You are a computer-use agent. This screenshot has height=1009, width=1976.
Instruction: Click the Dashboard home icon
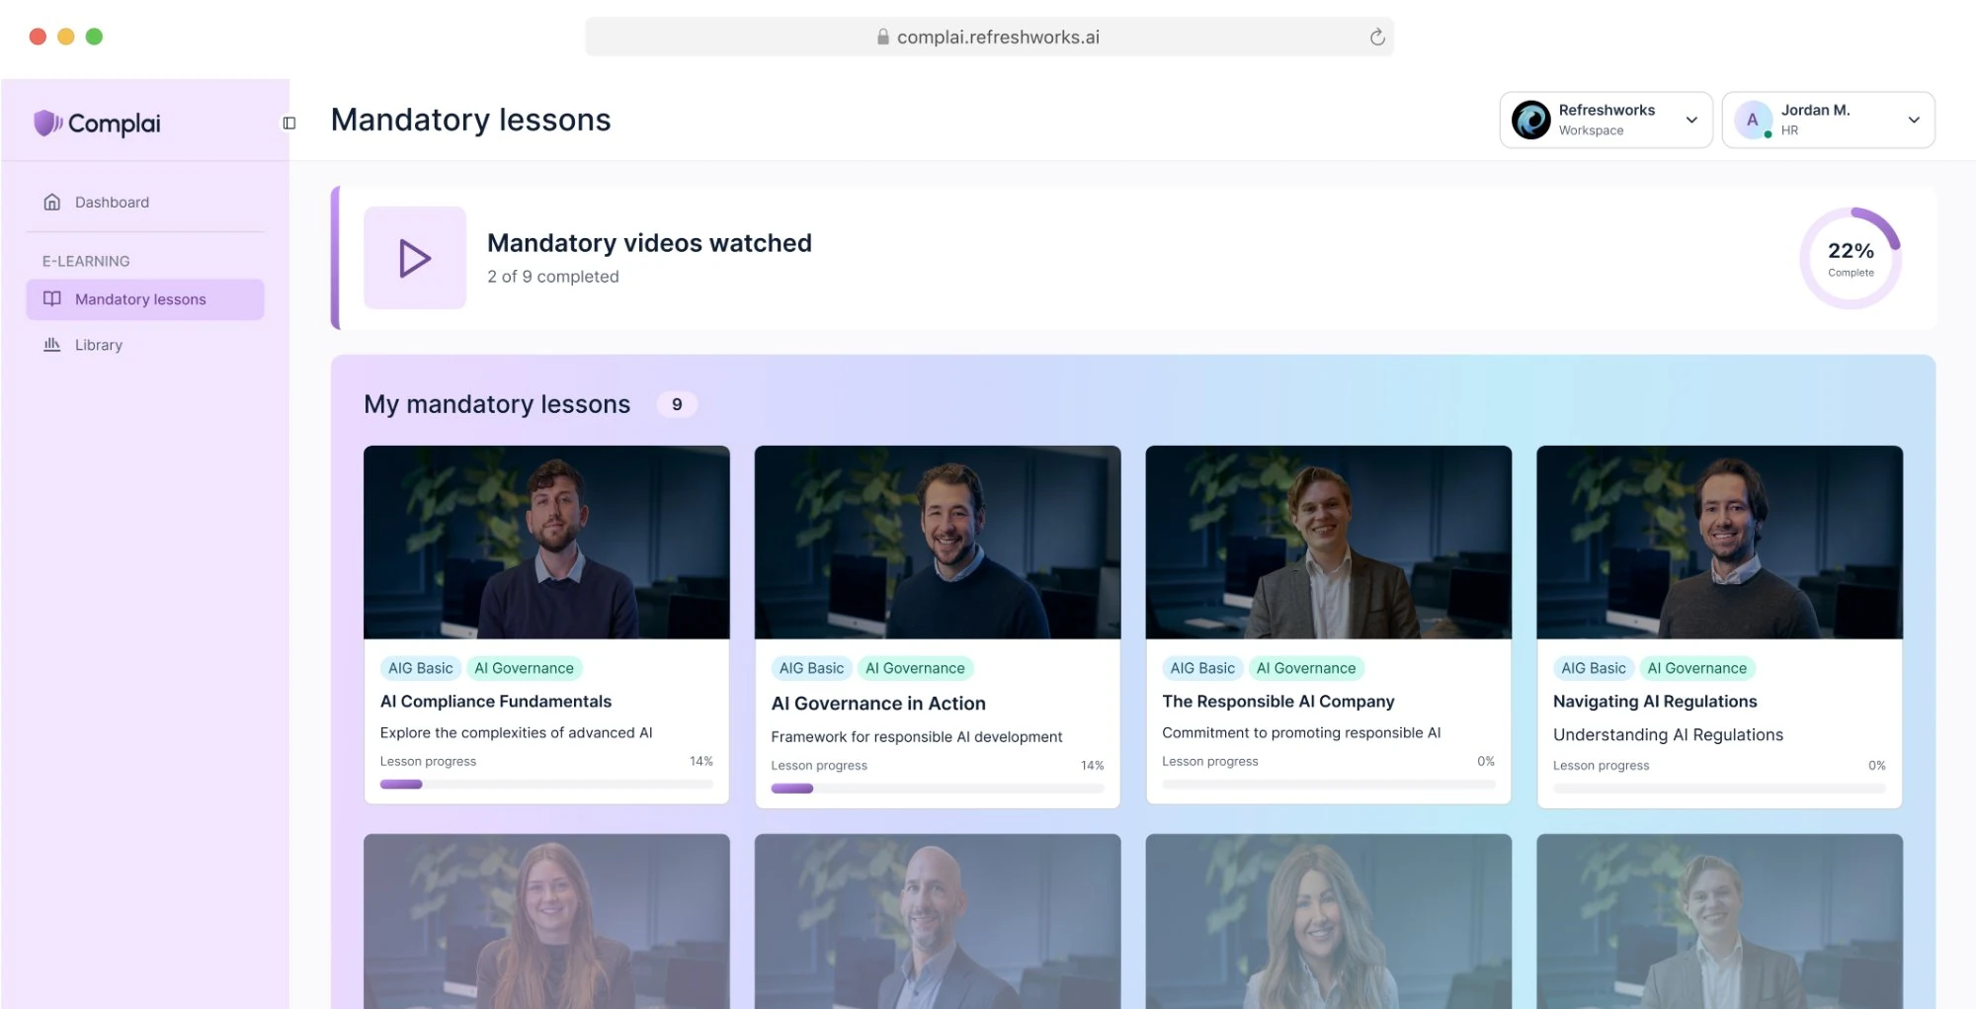[52, 202]
